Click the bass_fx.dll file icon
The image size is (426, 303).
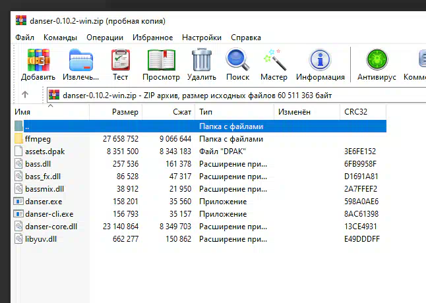coord(18,176)
